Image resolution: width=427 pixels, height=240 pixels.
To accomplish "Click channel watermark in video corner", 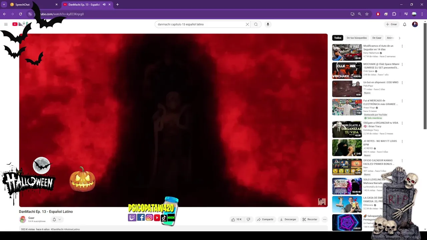I will [x=322, y=202].
